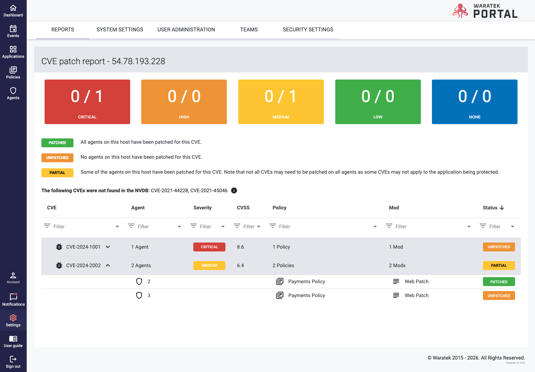Click Web Patch list icon for agent 3
Viewport: 535px width, 372px height.
[396, 295]
